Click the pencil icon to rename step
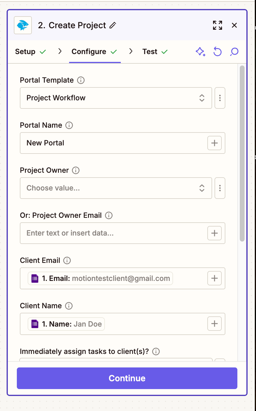 [x=113, y=26]
